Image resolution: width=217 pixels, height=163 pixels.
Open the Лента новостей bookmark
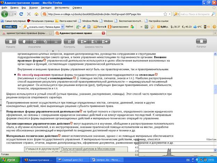point(66,21)
